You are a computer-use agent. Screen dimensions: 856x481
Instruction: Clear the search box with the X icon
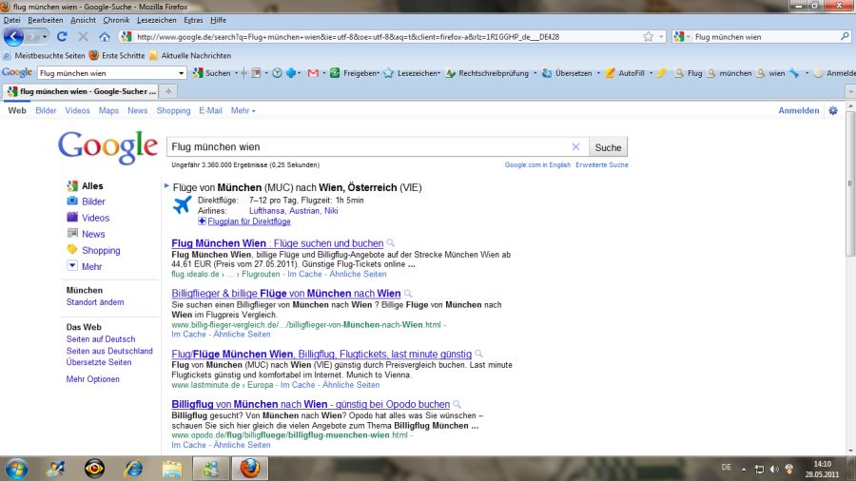tap(575, 147)
